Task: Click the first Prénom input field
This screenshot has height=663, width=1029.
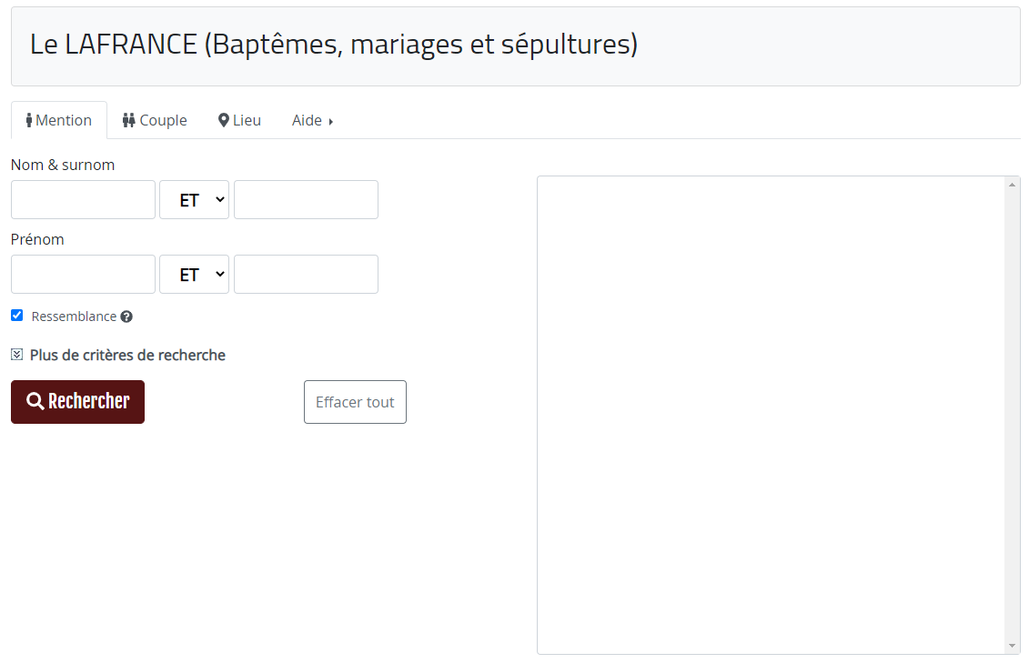Action: 84,274
